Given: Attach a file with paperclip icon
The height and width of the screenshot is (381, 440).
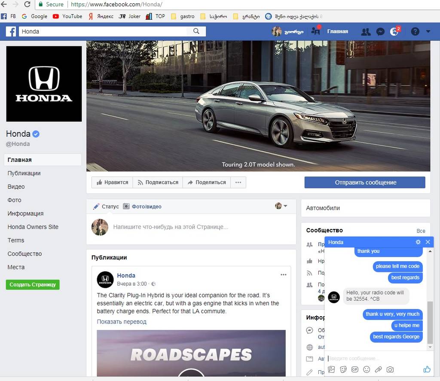Looking at the screenshot, I should 378,369.
